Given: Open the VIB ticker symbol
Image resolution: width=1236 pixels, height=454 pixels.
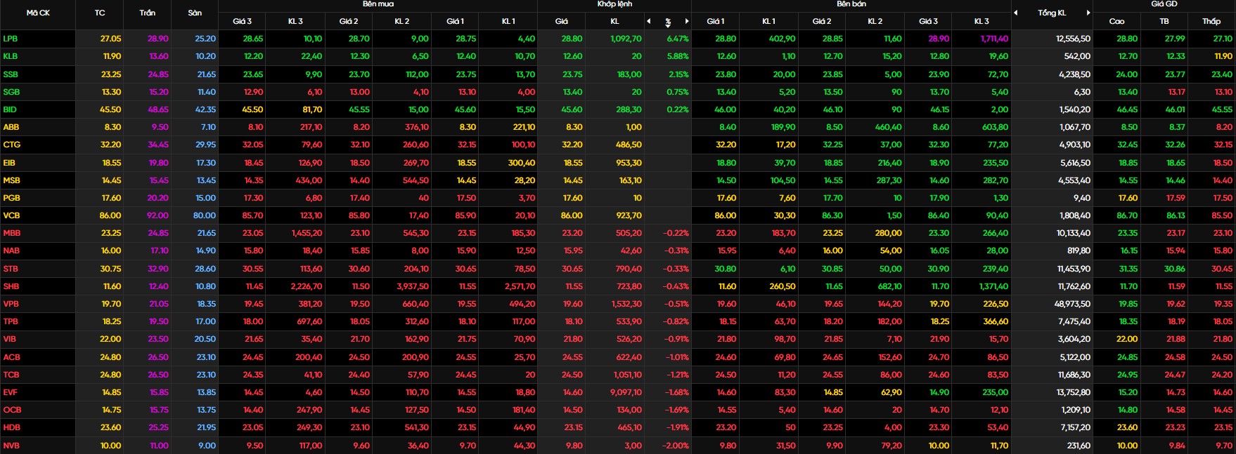Looking at the screenshot, I should coord(9,339).
